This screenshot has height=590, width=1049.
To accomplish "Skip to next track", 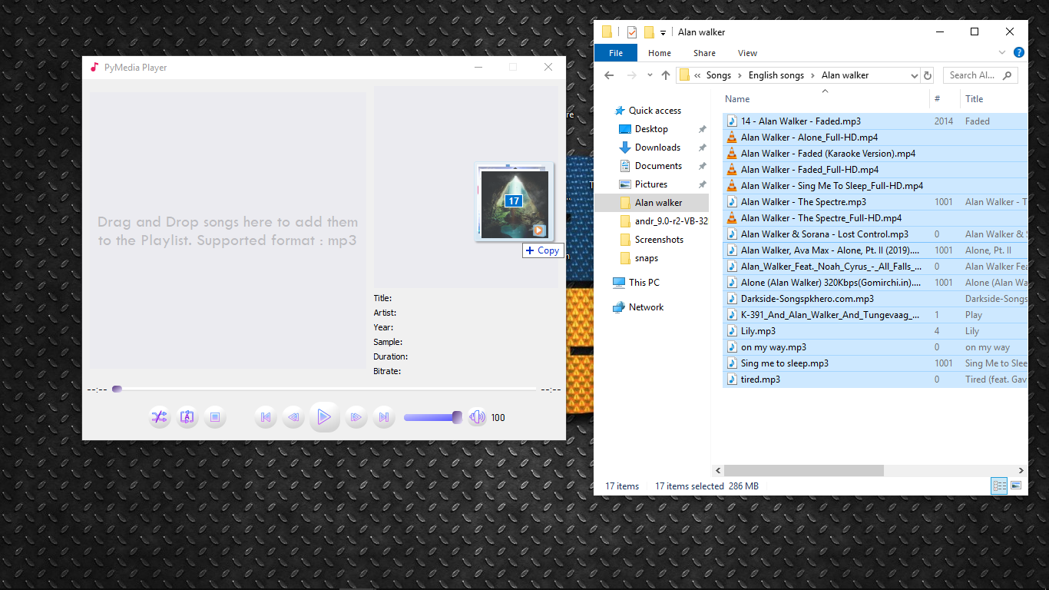I will (x=384, y=417).
